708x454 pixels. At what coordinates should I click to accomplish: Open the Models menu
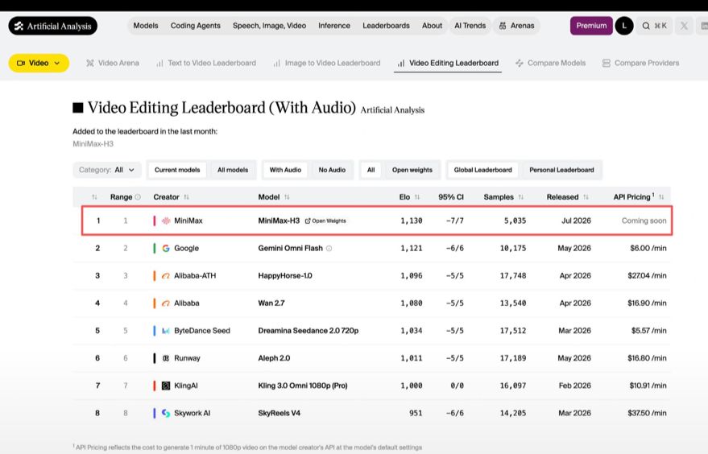tap(146, 26)
